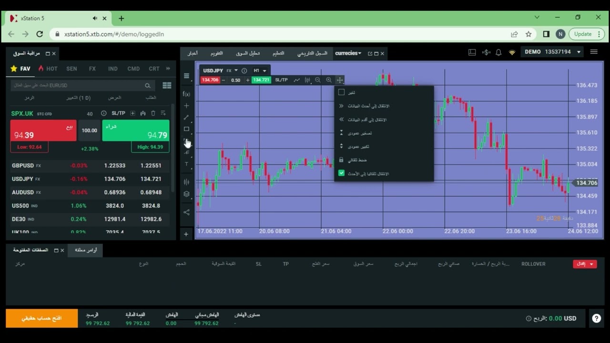Open the USDJPY symbol dropdown arrow
The height and width of the screenshot is (343, 610).
236,71
